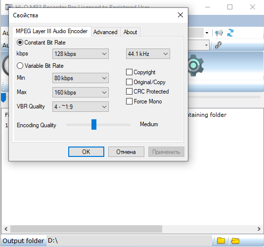Click the blue refresh arrows icon
This screenshot has height=247, width=264.
(230, 33)
